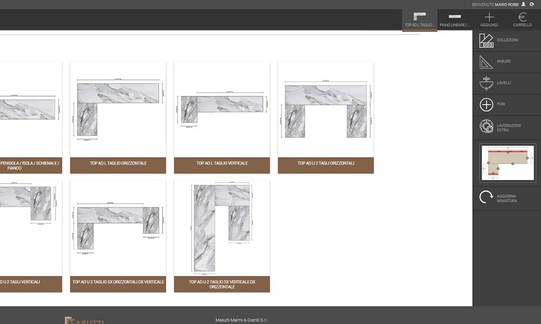Click the Lavelli menu text
Viewport: 541px width, 324px height.
(504, 83)
